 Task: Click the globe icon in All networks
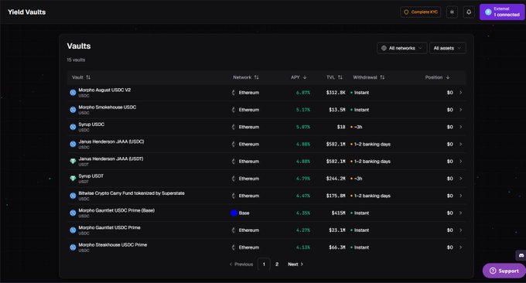[x=384, y=48]
